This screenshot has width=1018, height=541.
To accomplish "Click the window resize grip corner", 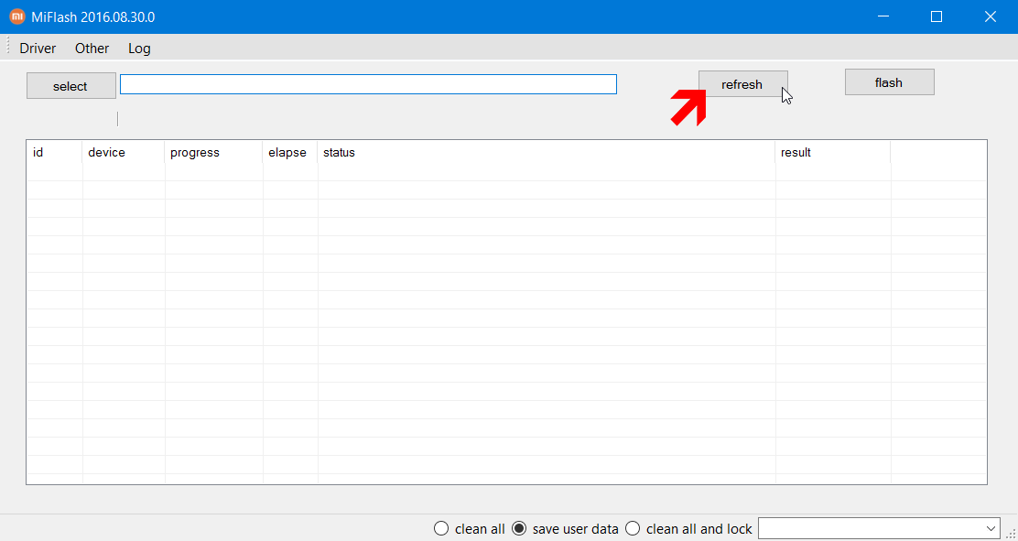I will (x=1010, y=533).
